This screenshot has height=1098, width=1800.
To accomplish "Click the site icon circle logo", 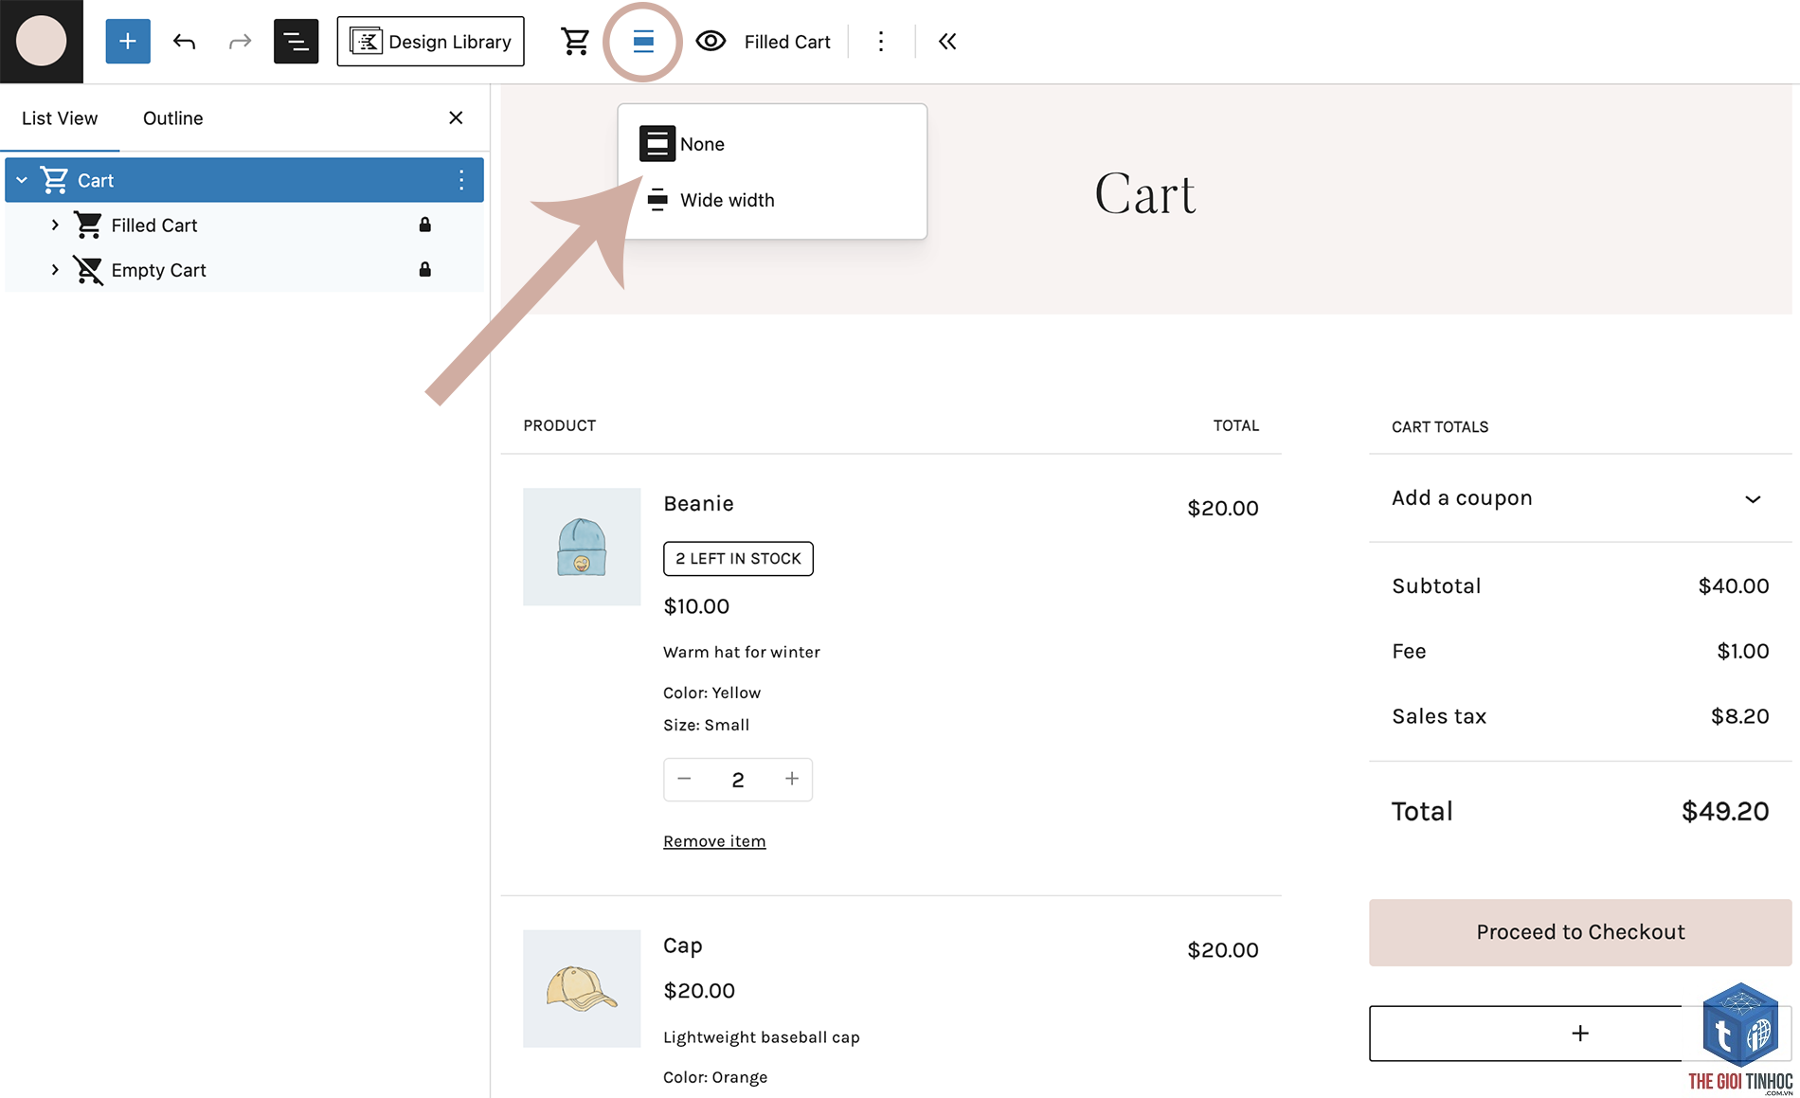I will [x=42, y=42].
